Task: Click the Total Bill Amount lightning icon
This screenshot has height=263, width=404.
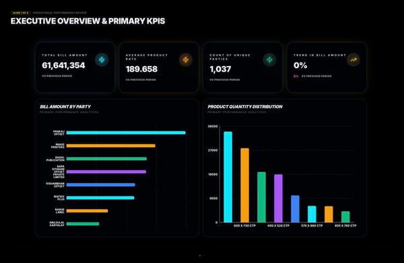Action: [x=102, y=60]
